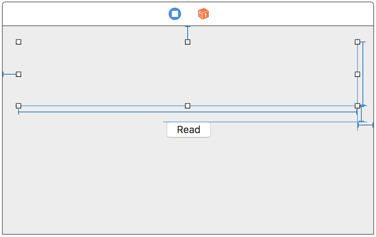Click the bottom-center selection handle

pyautogui.click(x=187, y=105)
